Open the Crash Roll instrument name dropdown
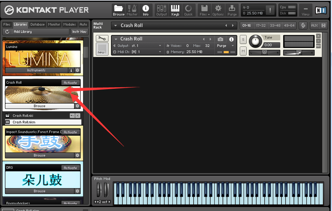The height and width of the screenshot is (211, 332). [116, 39]
